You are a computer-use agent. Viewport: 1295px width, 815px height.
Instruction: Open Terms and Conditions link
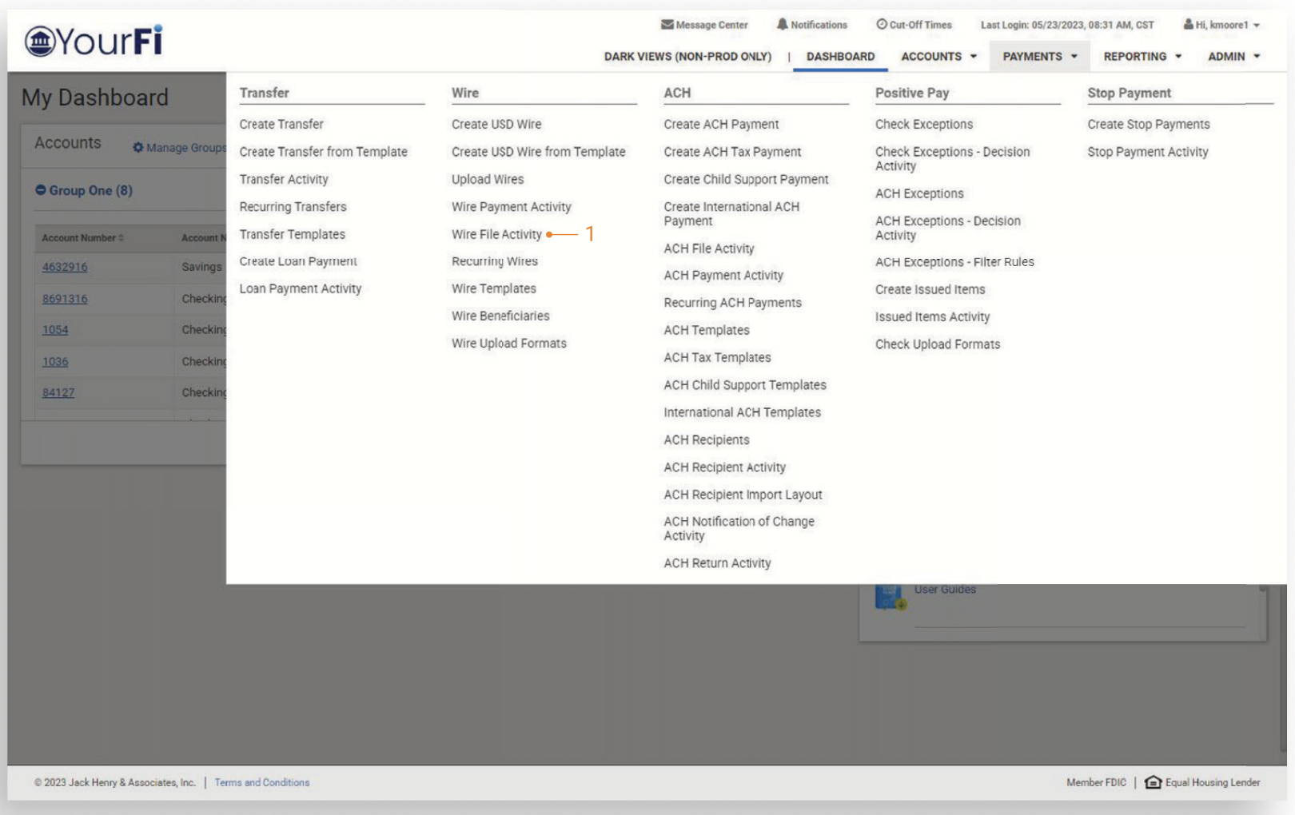[x=261, y=782]
